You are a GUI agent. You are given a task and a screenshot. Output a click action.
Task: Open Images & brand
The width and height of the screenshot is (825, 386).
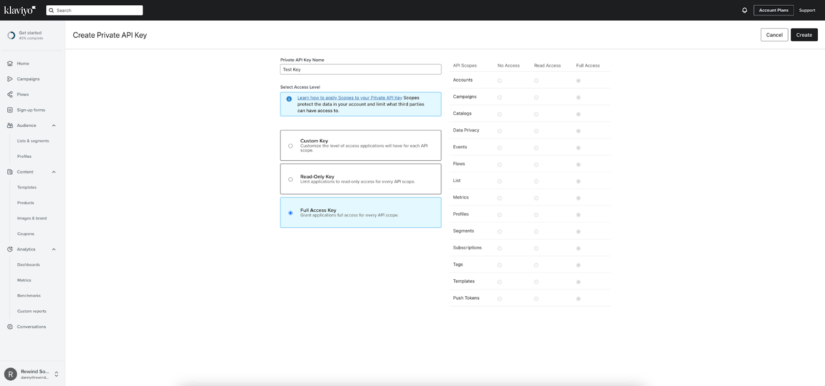32,218
